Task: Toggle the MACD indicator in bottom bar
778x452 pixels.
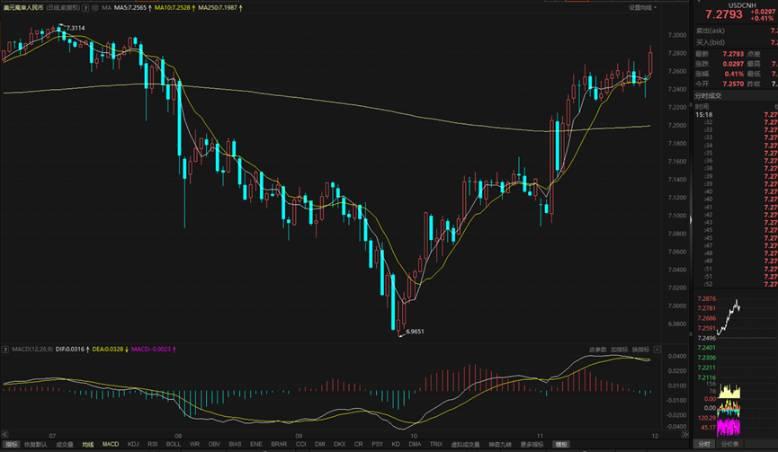Action: click(110, 444)
